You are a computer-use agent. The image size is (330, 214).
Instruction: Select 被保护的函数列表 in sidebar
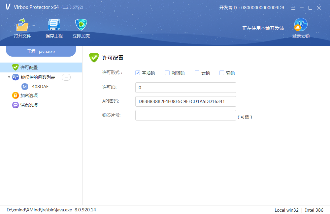[38, 77]
